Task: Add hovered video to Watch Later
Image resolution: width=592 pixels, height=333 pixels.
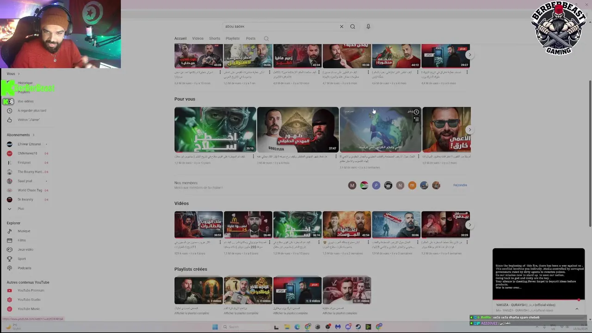Action: 416,112
